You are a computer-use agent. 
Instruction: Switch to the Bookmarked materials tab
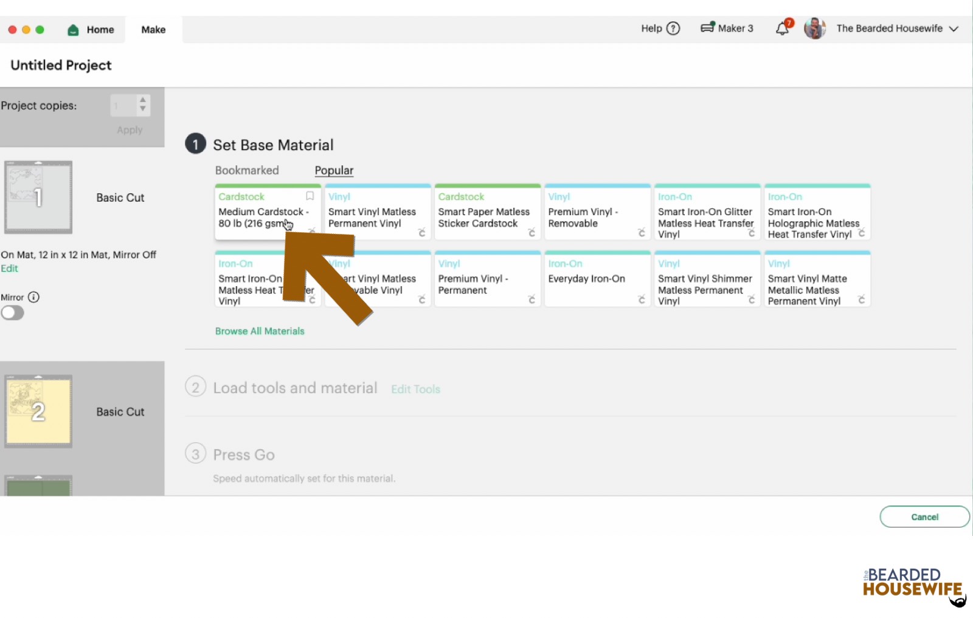247,170
